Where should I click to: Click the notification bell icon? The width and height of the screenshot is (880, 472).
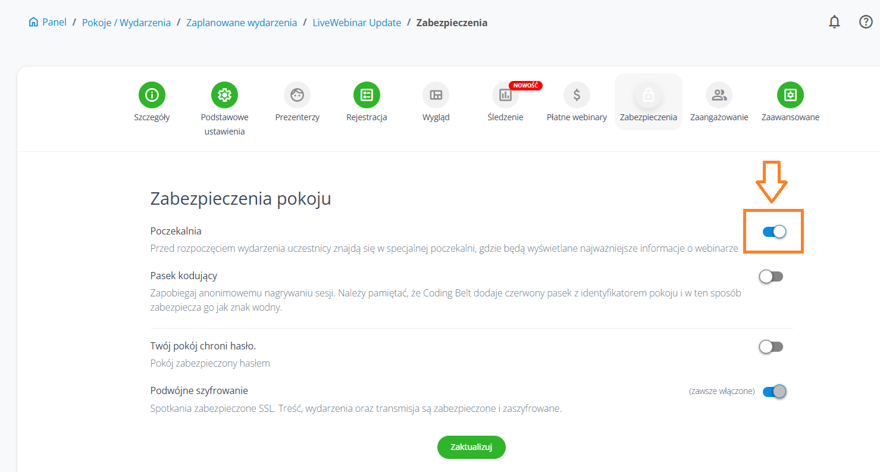coord(834,22)
